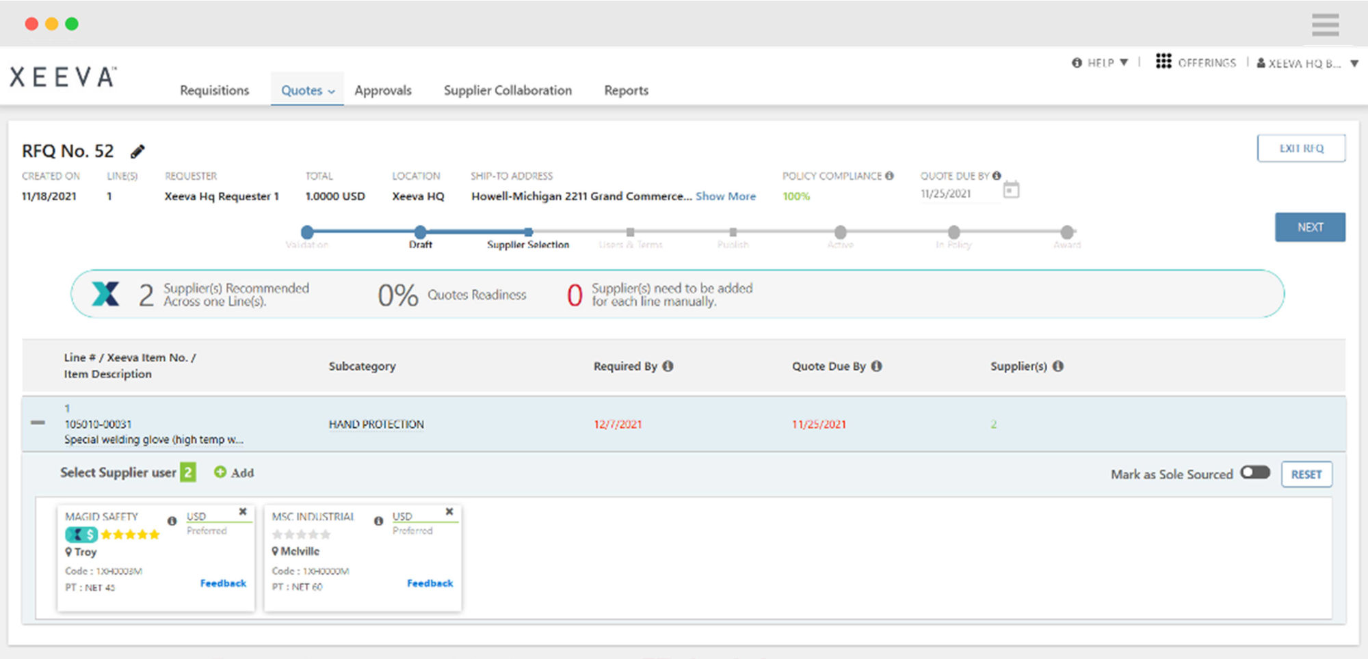
Task: Click the info icon on MSC INDUSTRIAL card
Action: coord(378,521)
